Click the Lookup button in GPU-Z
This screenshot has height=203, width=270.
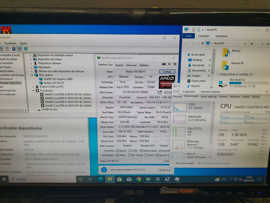coord(167,71)
